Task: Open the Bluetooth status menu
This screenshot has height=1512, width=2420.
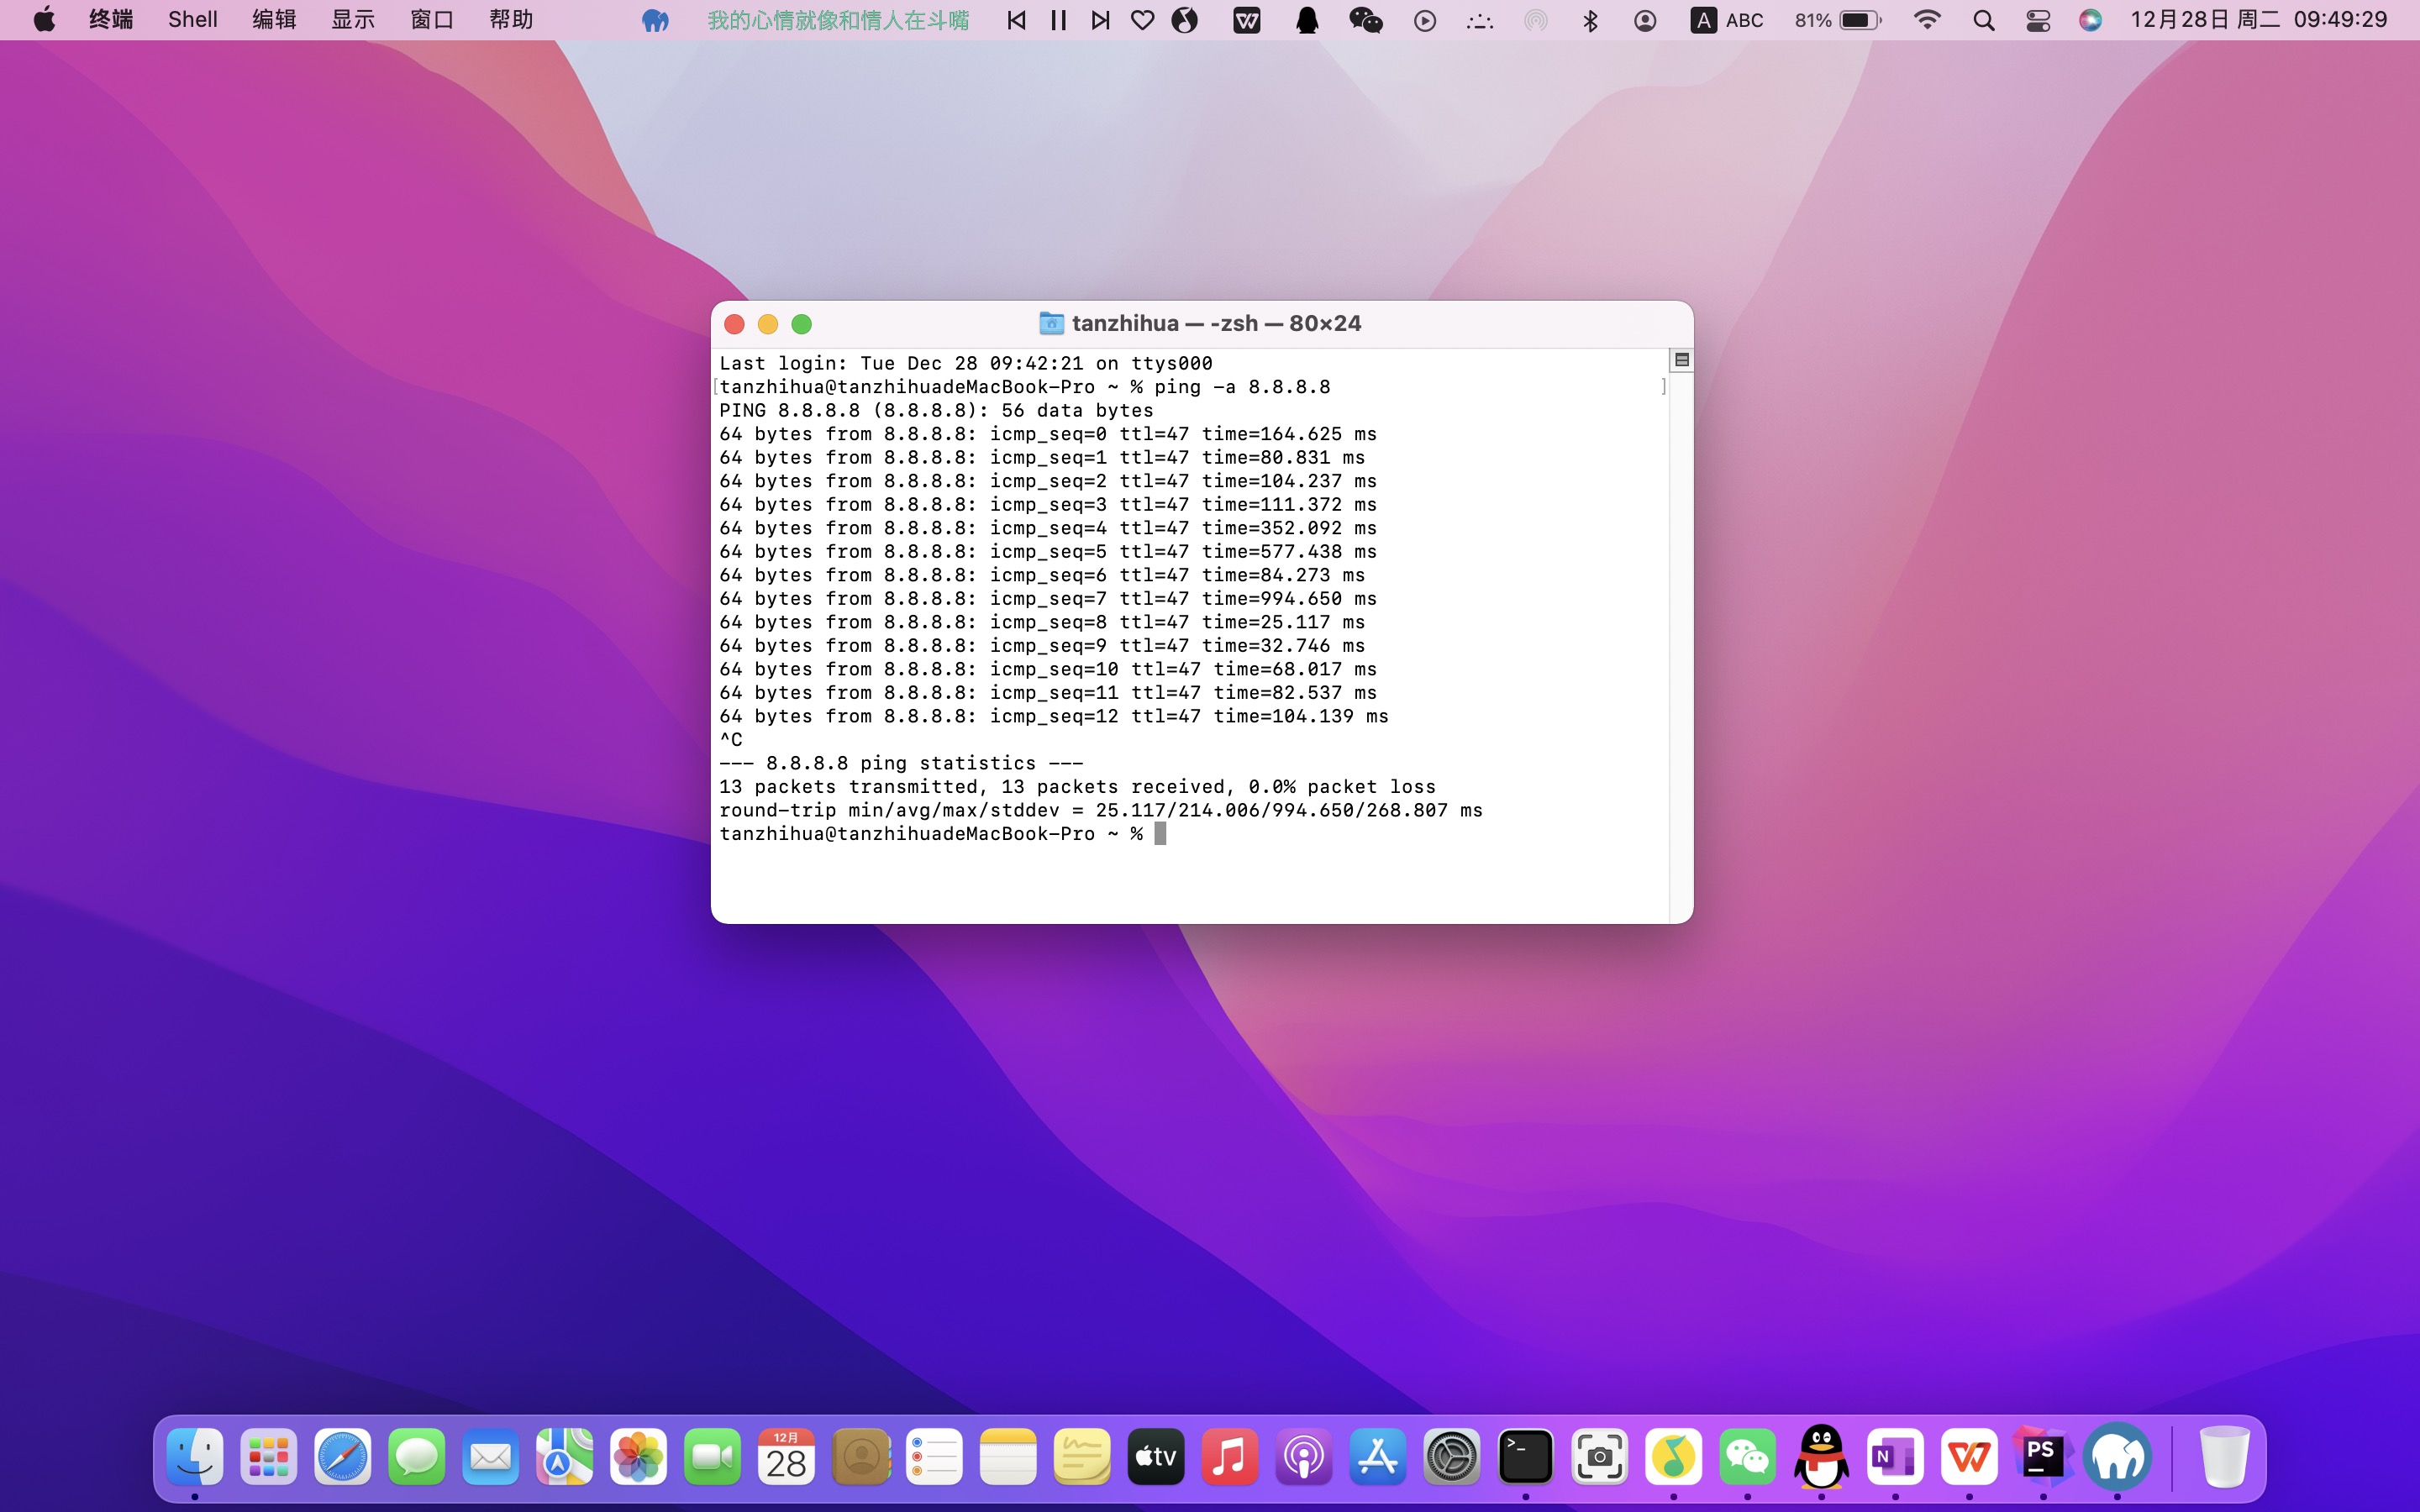Action: pyautogui.click(x=1590, y=20)
